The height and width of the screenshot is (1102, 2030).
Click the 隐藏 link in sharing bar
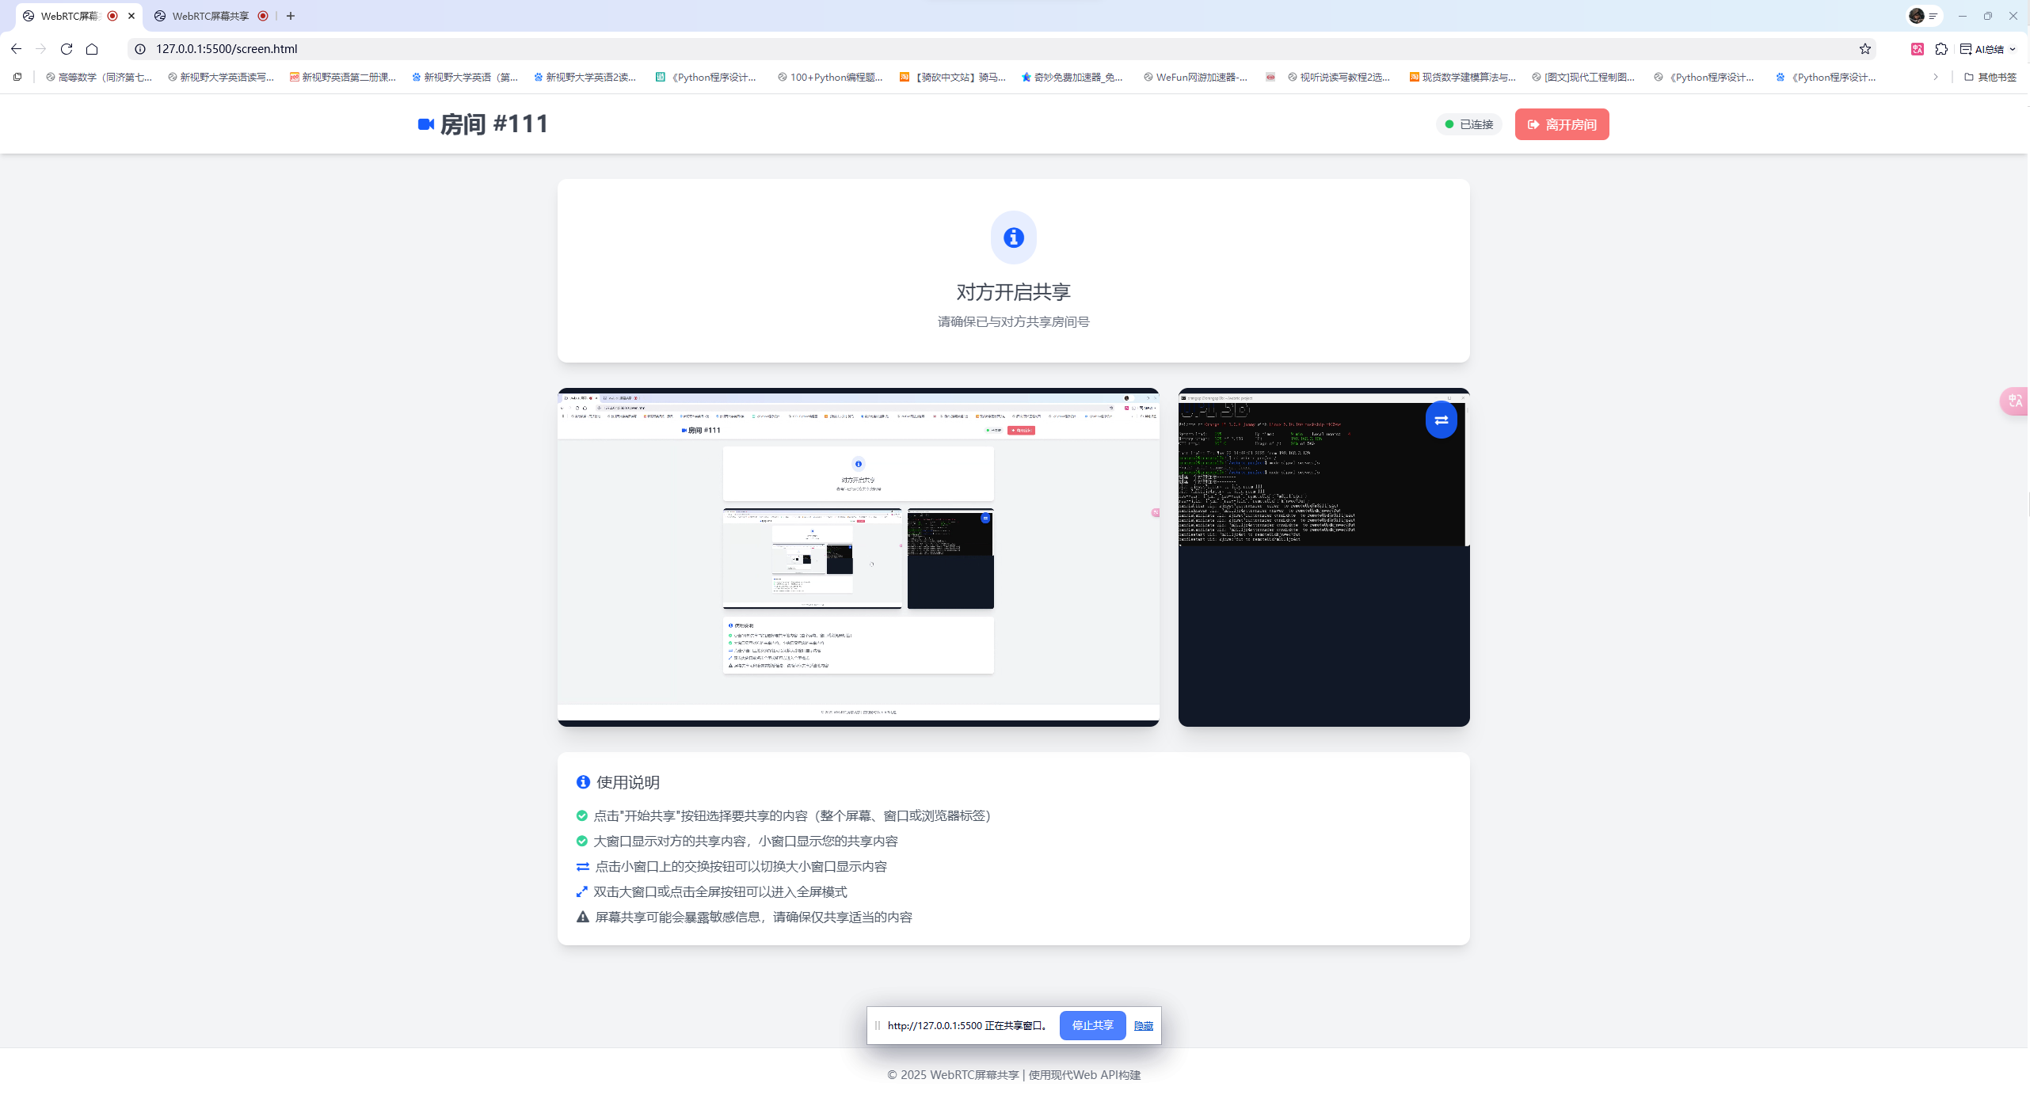coord(1143,1026)
